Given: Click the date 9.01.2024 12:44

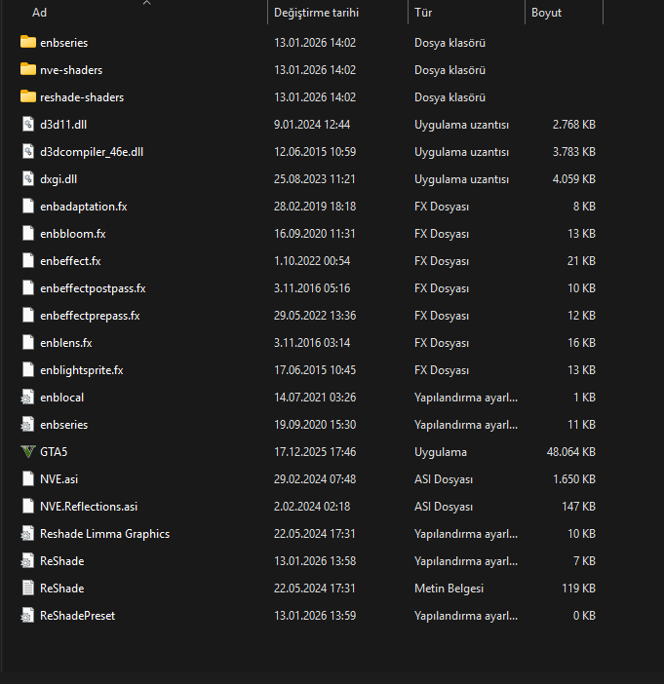Looking at the screenshot, I should click(312, 125).
